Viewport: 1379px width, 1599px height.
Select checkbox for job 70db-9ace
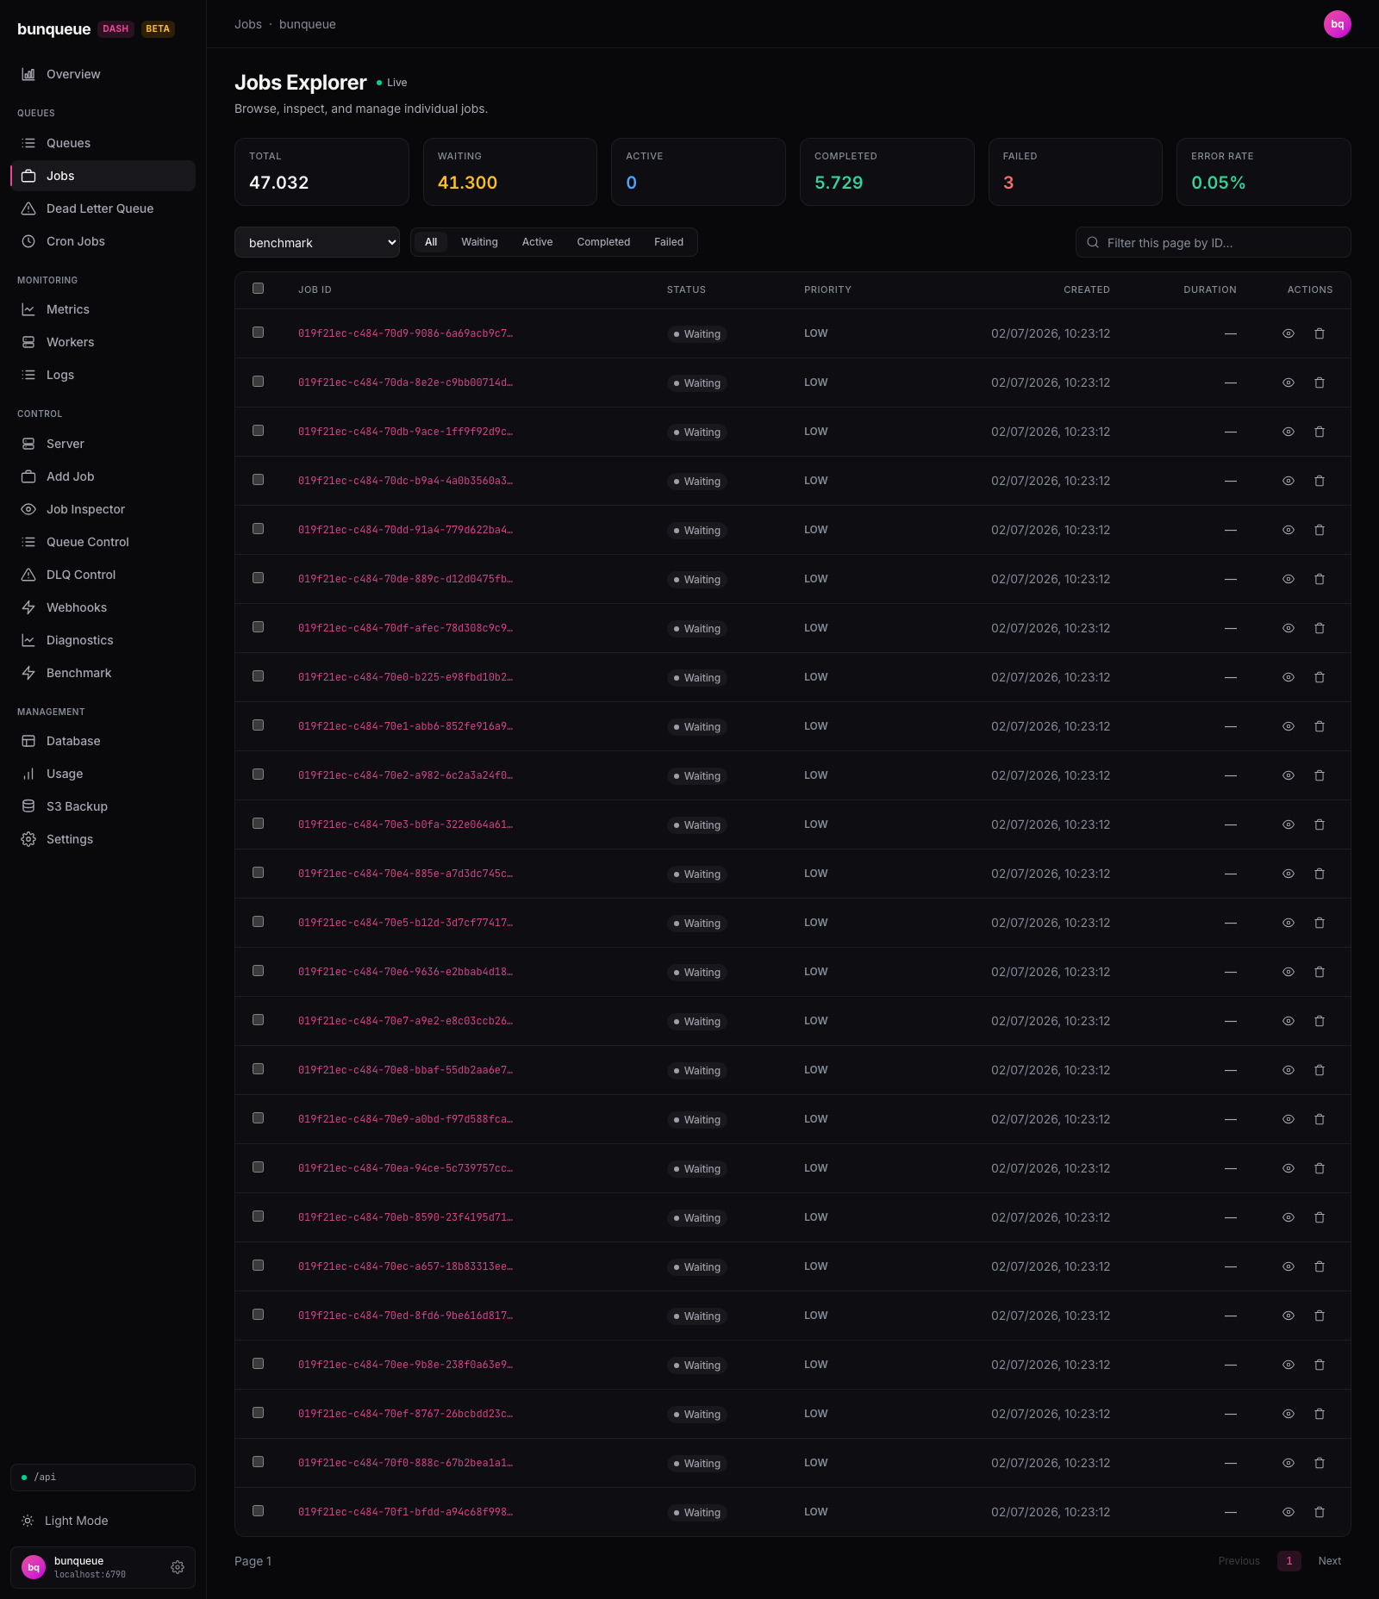(258, 431)
